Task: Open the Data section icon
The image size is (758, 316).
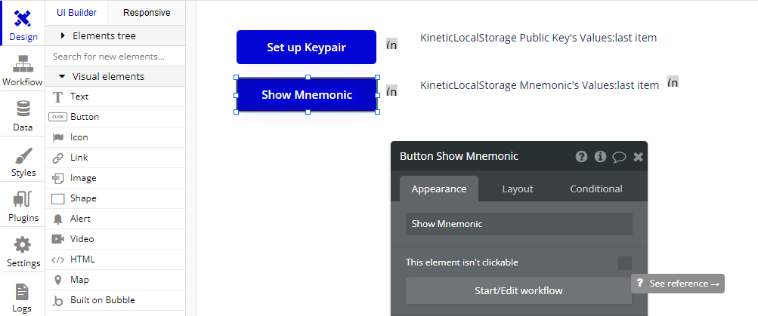Action: (x=23, y=109)
